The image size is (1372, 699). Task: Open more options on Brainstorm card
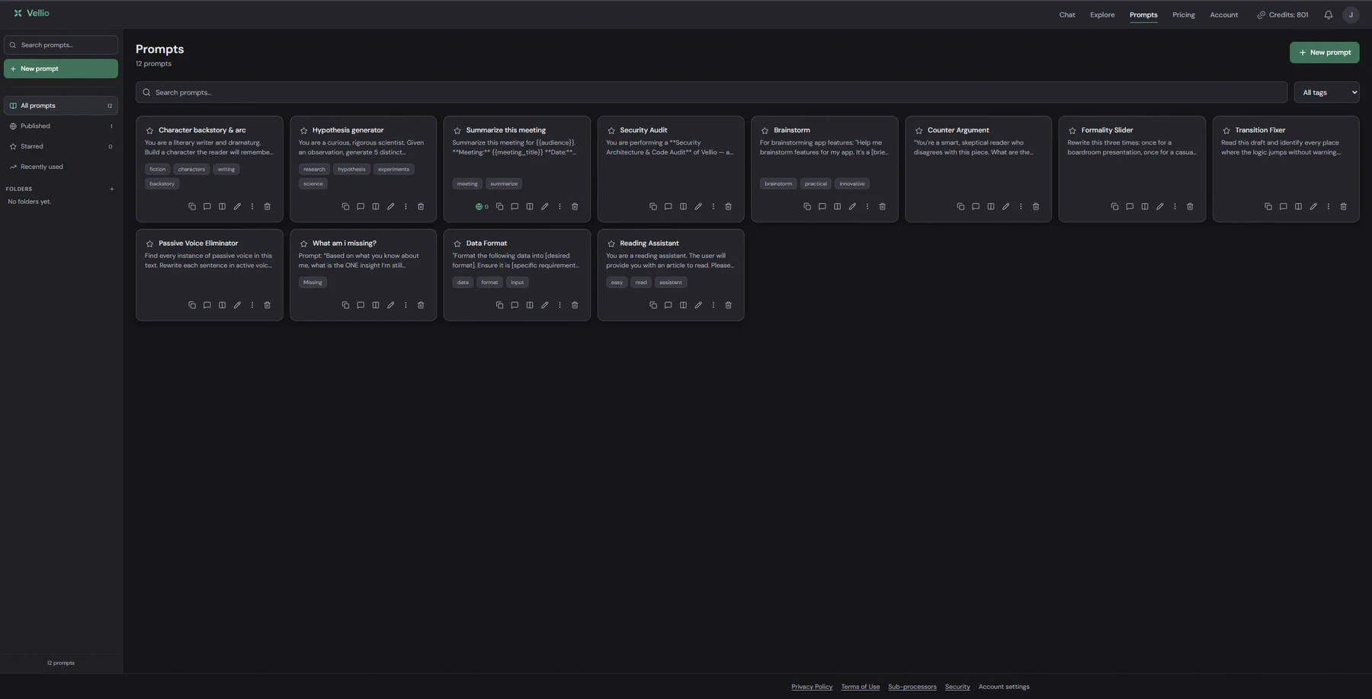point(867,206)
